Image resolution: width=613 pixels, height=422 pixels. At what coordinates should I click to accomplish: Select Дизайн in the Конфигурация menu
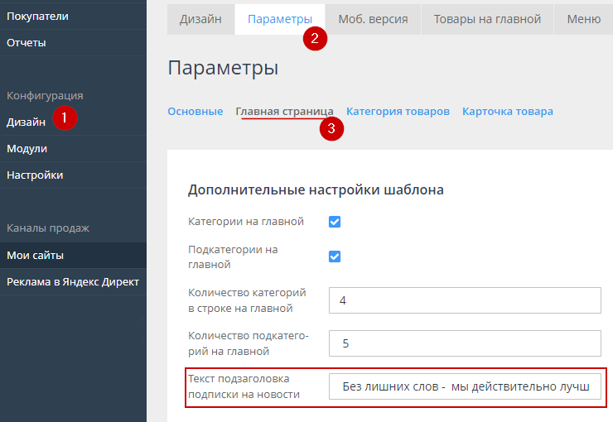click(x=27, y=122)
